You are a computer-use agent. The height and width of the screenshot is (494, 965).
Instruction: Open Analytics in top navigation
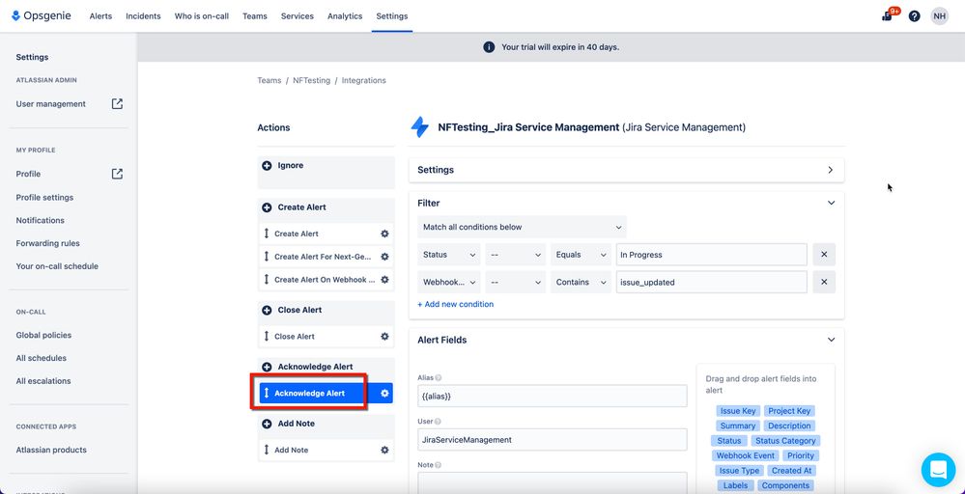pyautogui.click(x=345, y=16)
